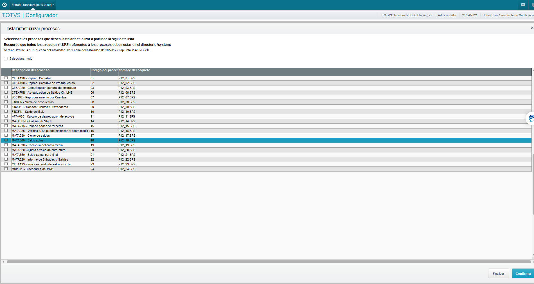Check the MATA330 Recalculo del costo checkbox
Viewport: 534px width, 284px height.
6,145
